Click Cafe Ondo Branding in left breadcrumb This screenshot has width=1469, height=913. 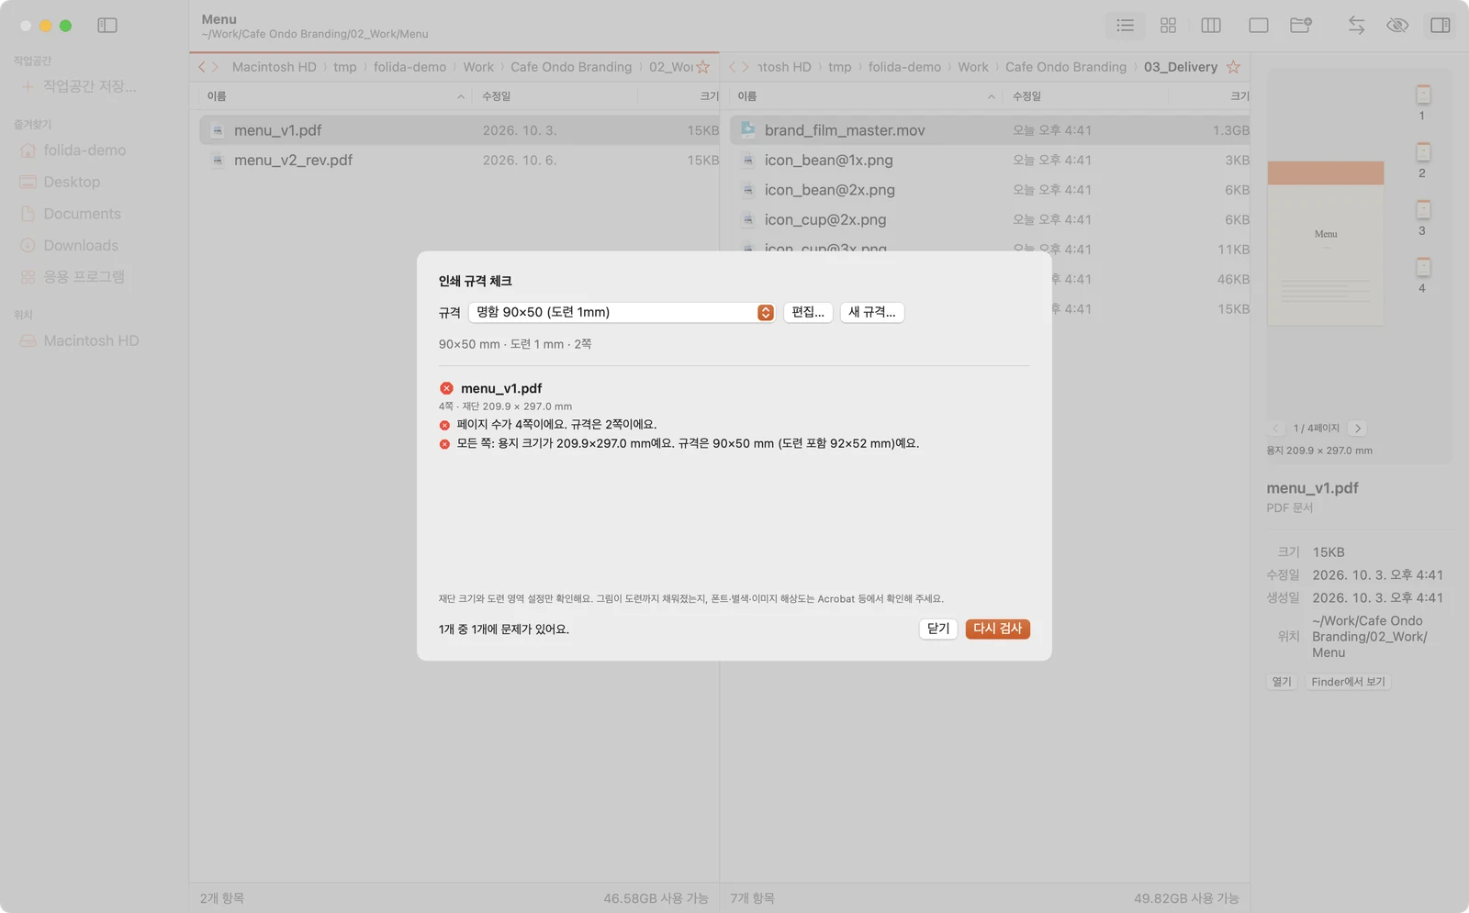pyautogui.click(x=571, y=67)
